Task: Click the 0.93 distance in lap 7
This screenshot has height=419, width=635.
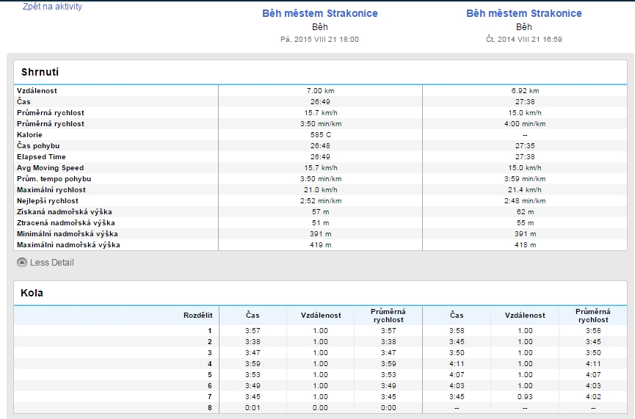Action: (525, 397)
